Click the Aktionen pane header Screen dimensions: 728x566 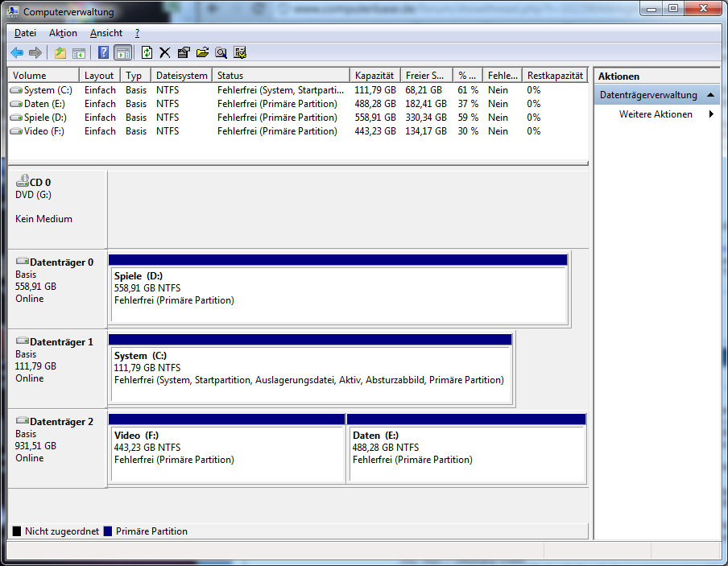656,76
